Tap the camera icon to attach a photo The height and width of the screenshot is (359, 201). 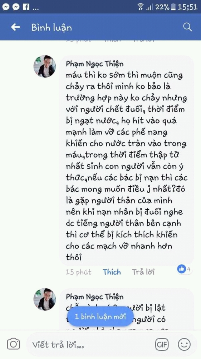13,344
